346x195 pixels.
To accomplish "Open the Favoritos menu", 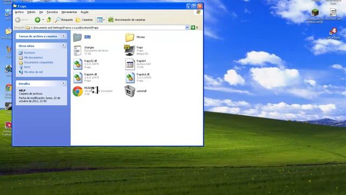I will pos(52,12).
